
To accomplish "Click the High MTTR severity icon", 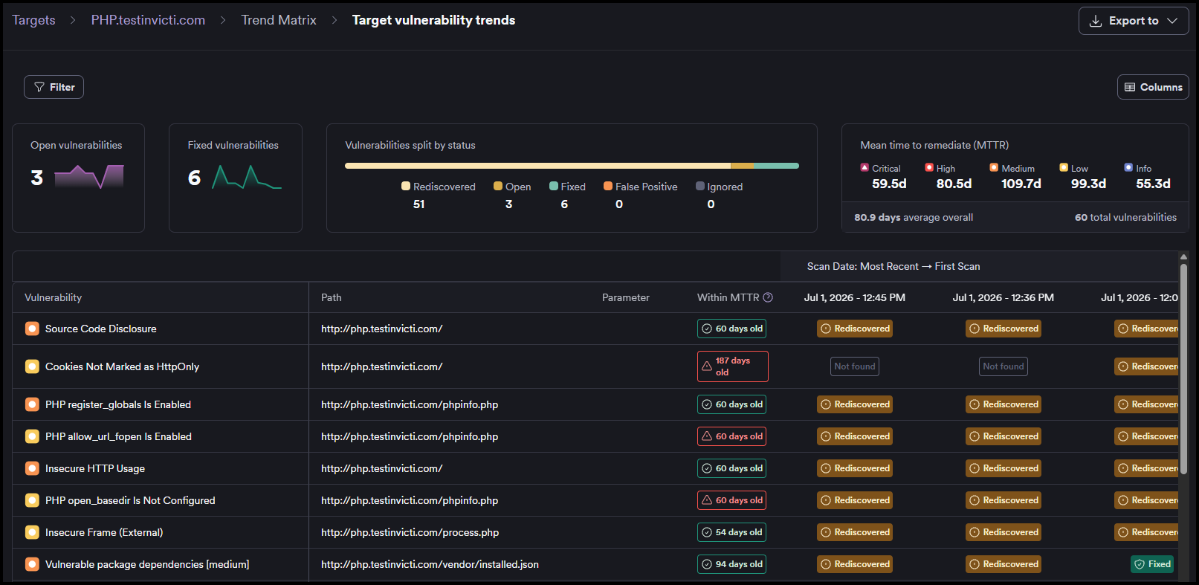I will 929,168.
